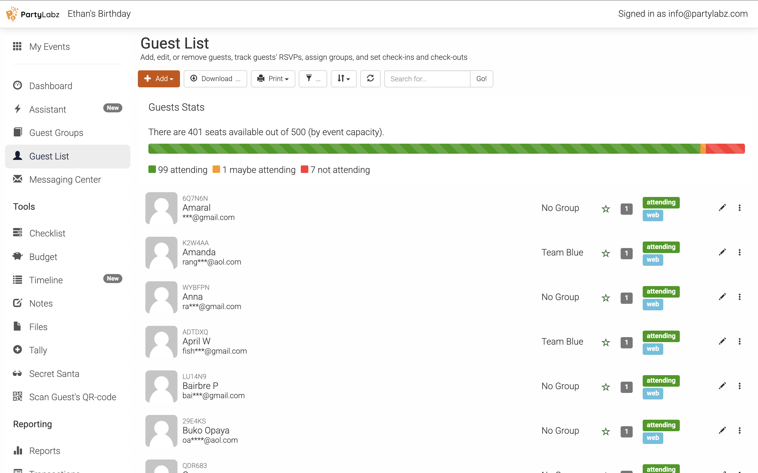Viewport: 758px width, 473px height.
Task: Click the web badge for Bairbre P
Action: click(653, 393)
